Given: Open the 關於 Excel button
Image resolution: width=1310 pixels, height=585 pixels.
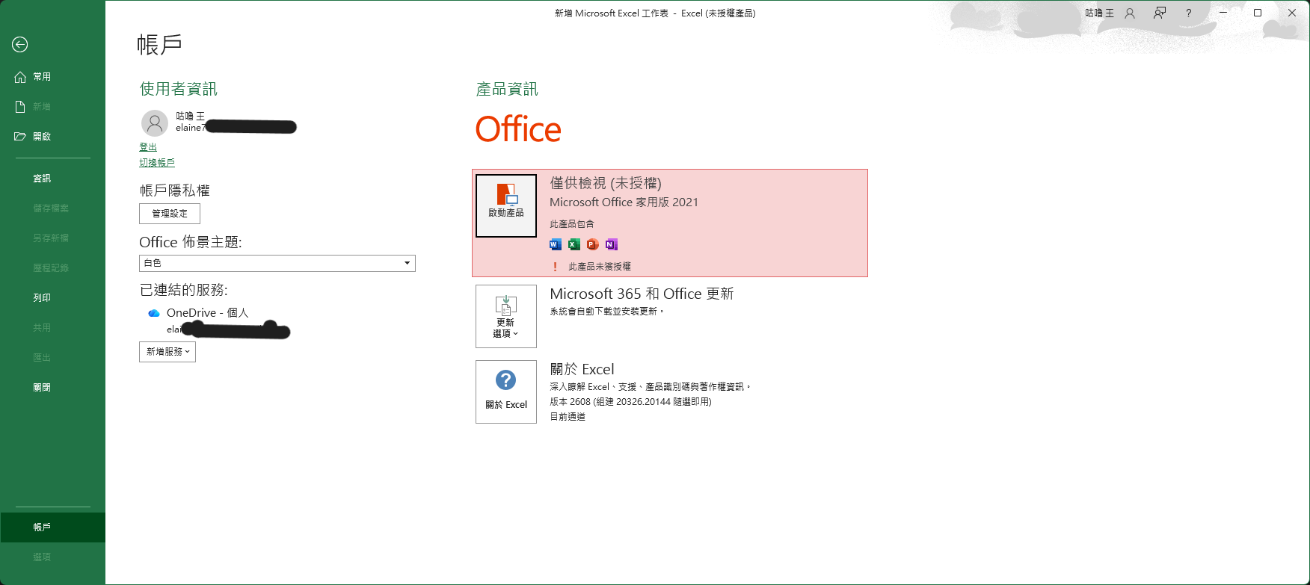Looking at the screenshot, I should tap(506, 391).
